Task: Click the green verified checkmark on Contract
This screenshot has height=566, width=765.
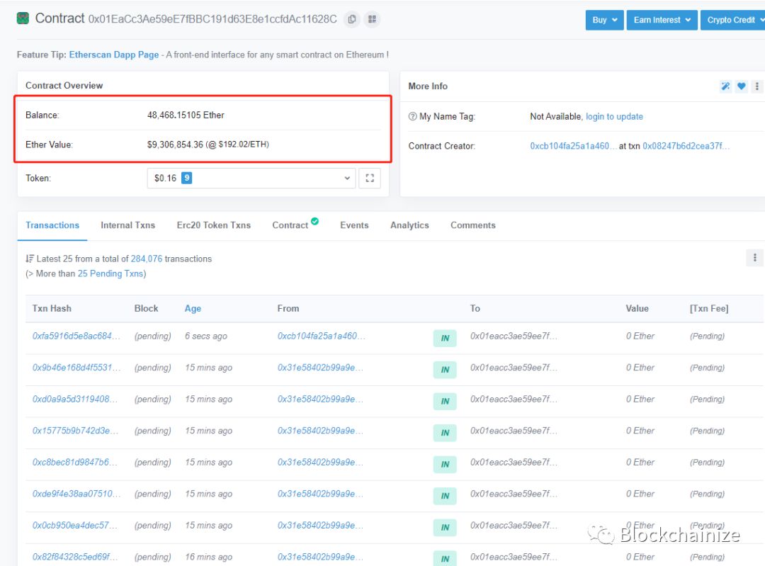Action: point(314,221)
